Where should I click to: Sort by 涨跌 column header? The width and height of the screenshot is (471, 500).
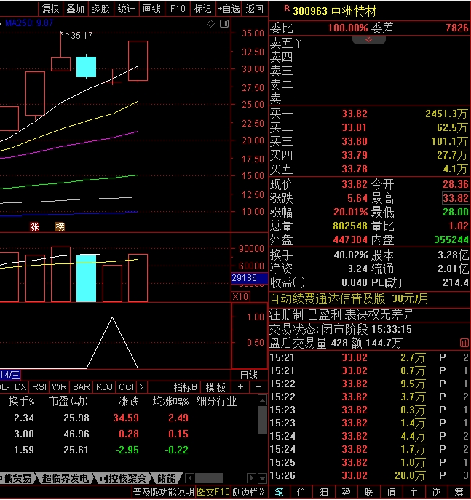tap(128, 401)
